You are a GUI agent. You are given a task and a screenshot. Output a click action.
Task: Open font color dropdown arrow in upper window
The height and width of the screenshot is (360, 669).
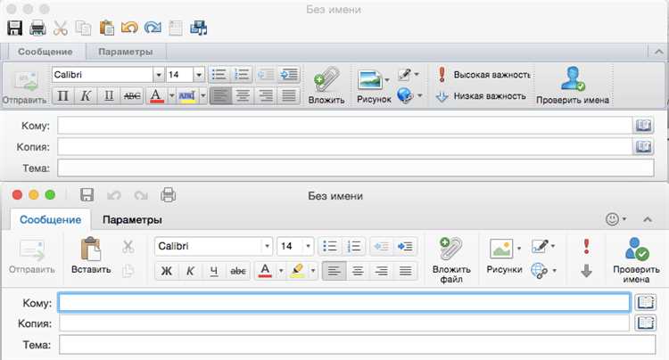click(171, 95)
